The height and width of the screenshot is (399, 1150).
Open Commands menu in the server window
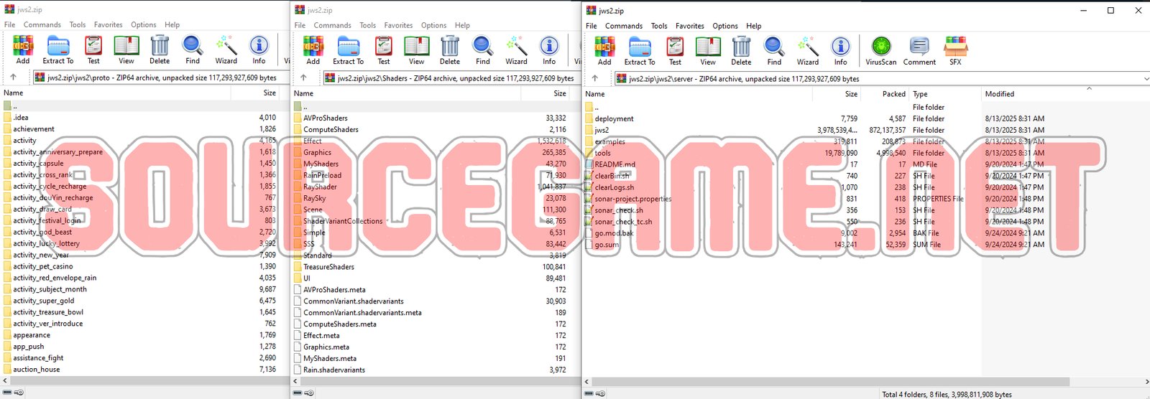pos(623,26)
